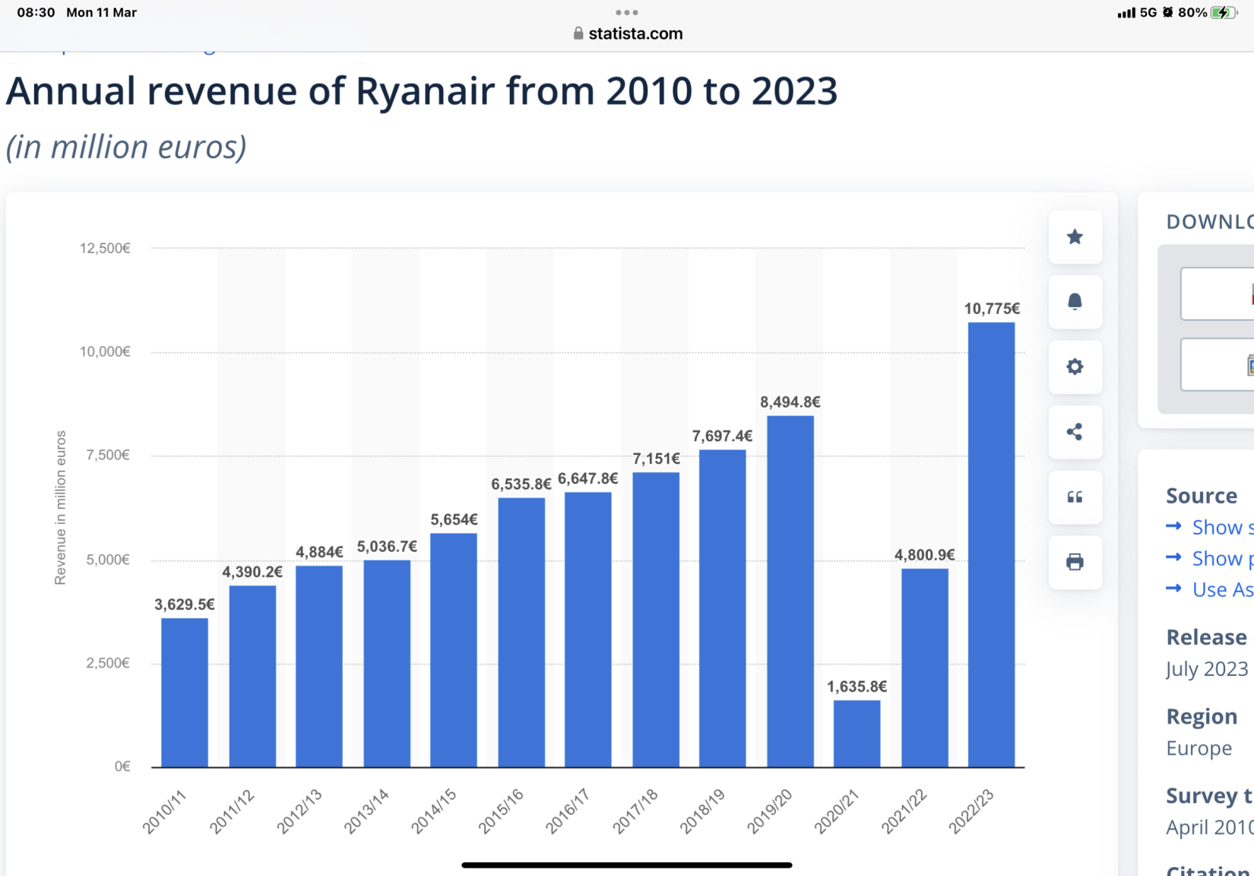Open chart settings gear icon
This screenshot has height=876, width=1254.
1075,367
